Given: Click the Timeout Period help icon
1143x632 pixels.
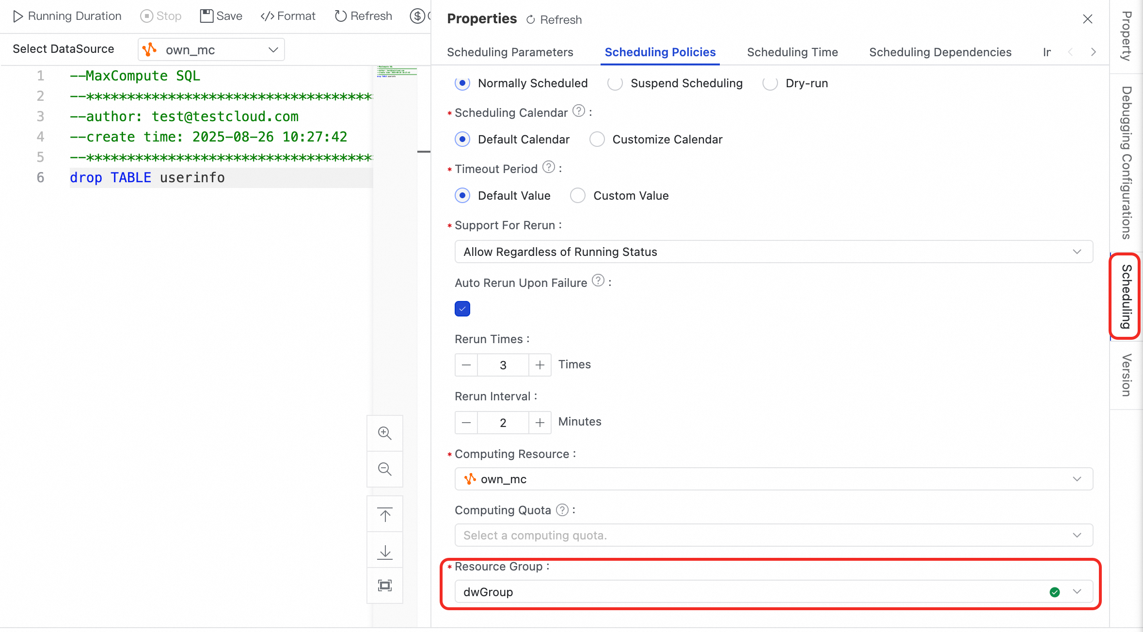Looking at the screenshot, I should 548,167.
